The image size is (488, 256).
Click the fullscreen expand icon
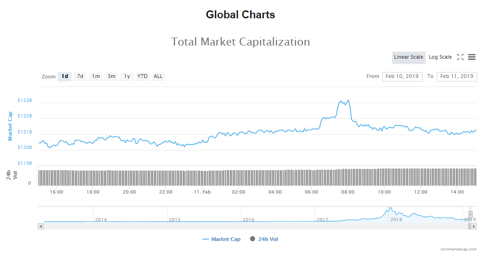[460, 57]
